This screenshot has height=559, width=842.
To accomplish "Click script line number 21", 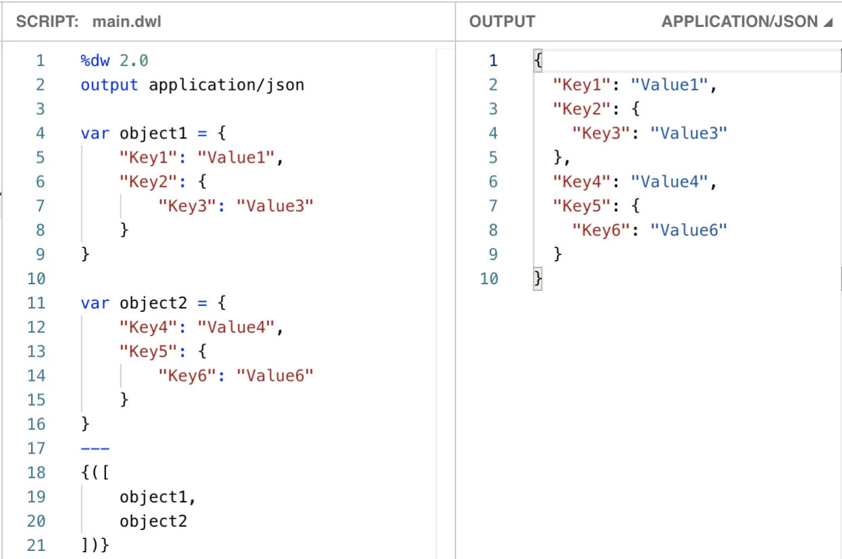I will (x=36, y=545).
